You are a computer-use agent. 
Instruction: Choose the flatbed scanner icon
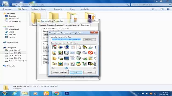(x=85, y=53)
